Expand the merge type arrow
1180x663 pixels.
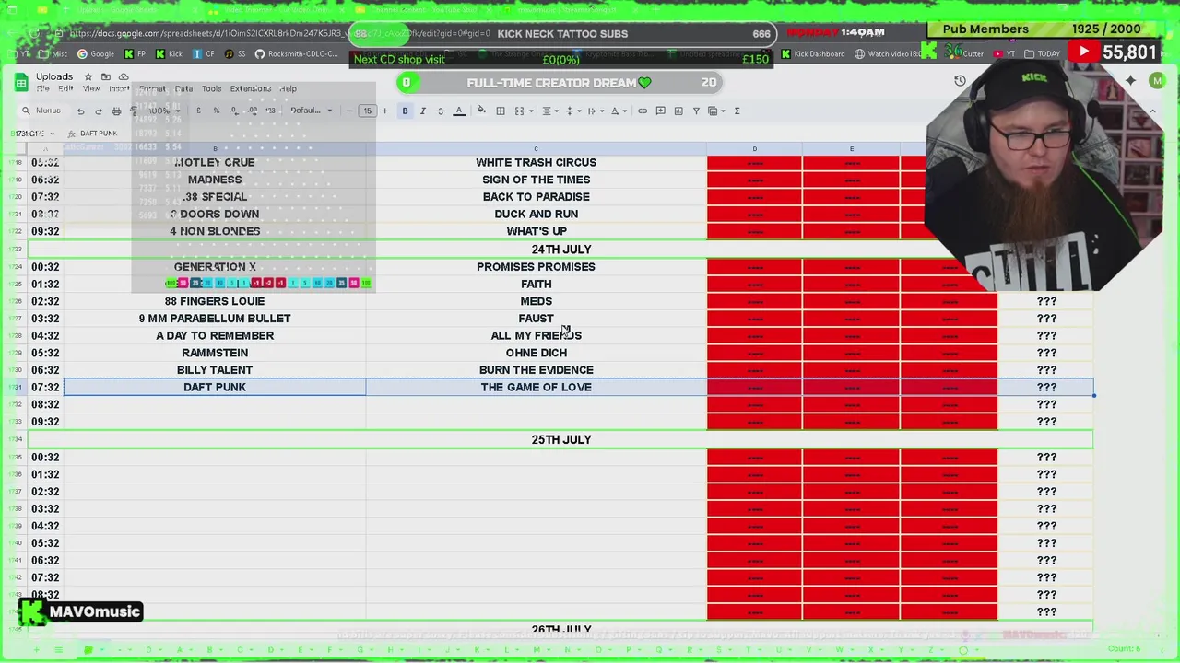[x=531, y=110]
